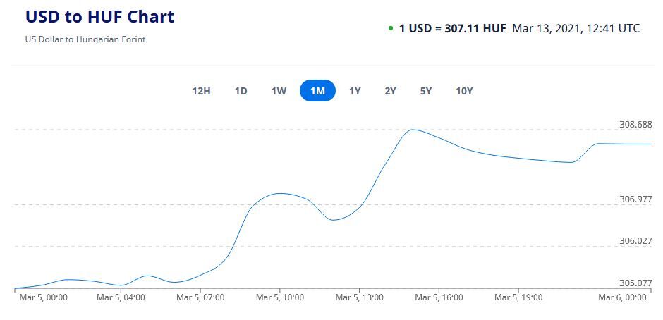View the 5Y chart history

(426, 91)
